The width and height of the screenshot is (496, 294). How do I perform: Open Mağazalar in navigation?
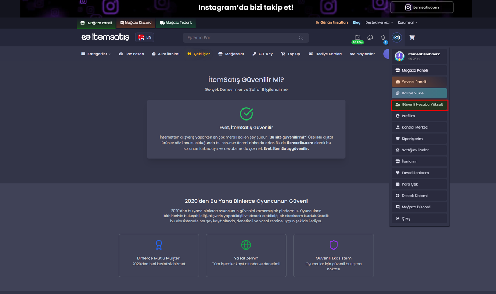click(x=231, y=54)
